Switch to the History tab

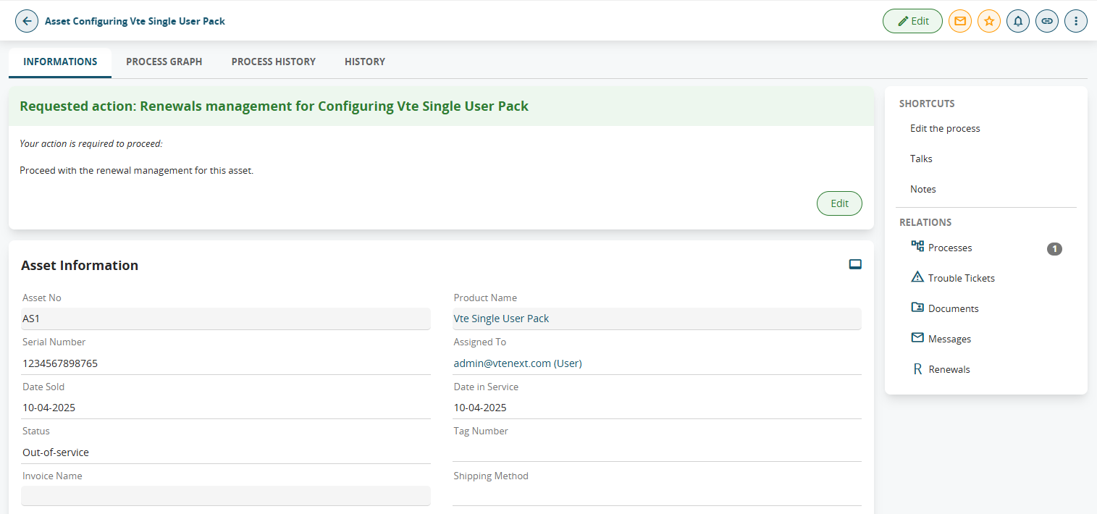(x=365, y=62)
